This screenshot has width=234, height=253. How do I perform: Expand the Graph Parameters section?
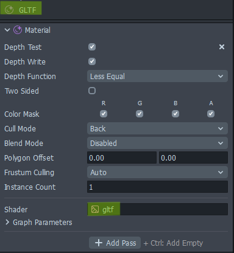point(7,222)
